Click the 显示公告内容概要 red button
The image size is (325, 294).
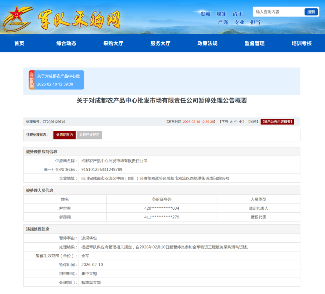277,122
